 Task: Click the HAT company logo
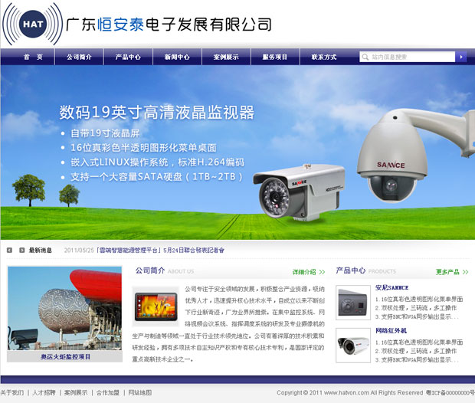click(x=33, y=24)
